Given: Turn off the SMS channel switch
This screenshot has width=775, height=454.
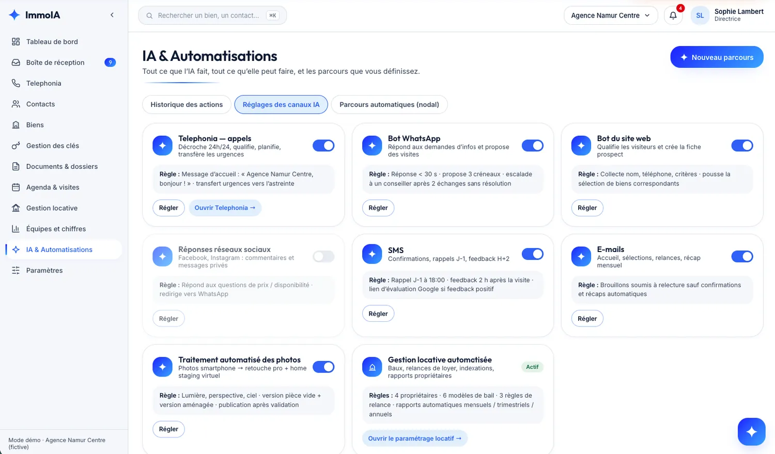Looking at the screenshot, I should click(533, 254).
